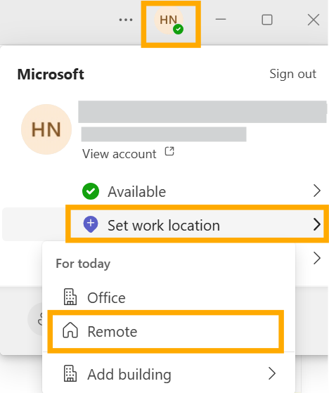Minimize the Teams window
The image size is (329, 393).
coord(221,20)
